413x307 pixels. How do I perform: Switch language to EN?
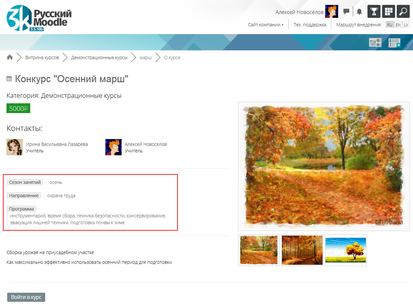tap(398, 25)
